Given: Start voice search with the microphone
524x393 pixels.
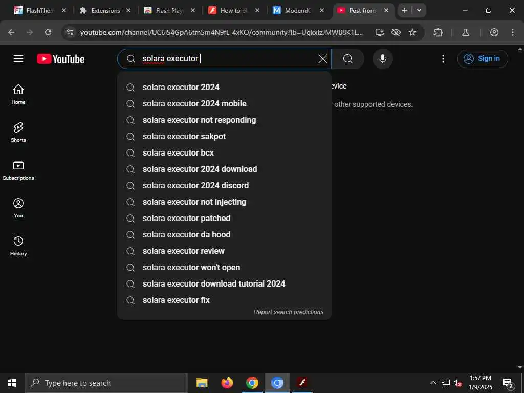Looking at the screenshot, I should [x=383, y=59].
